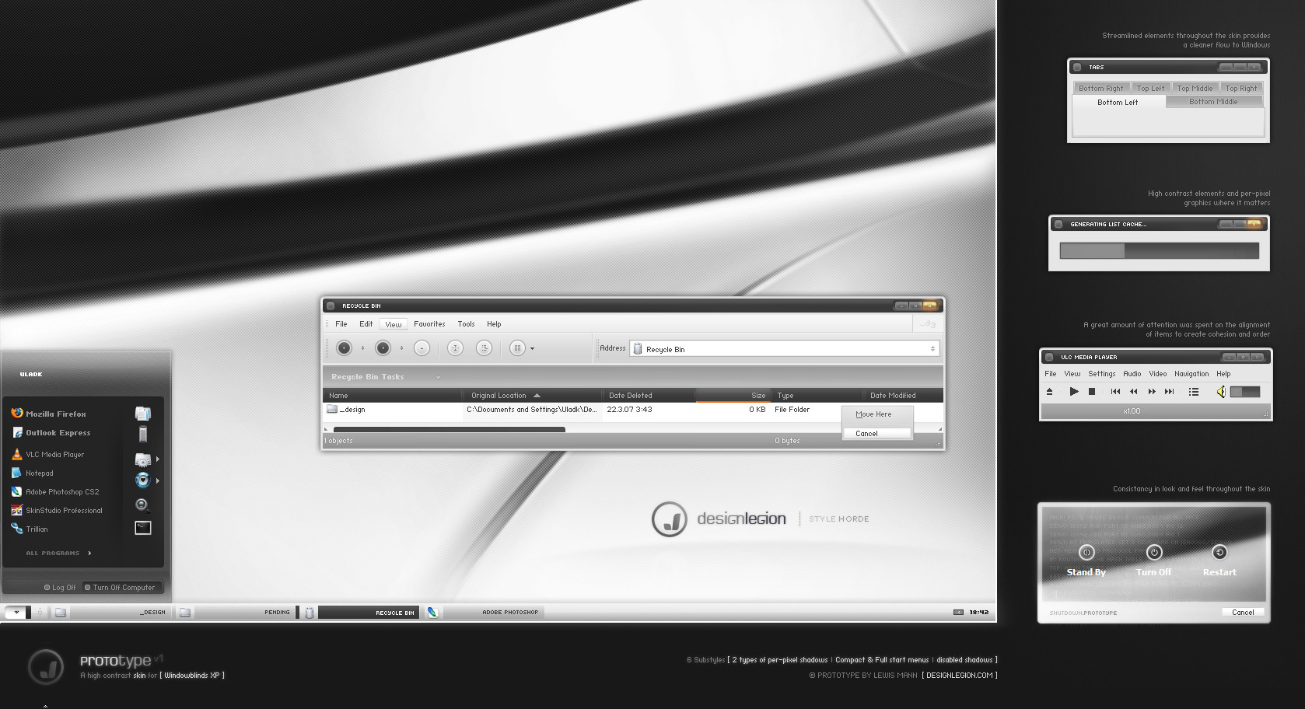The image size is (1305, 709).
Task: Open SkinStudio Professional from start menu
Action: [x=57, y=510]
